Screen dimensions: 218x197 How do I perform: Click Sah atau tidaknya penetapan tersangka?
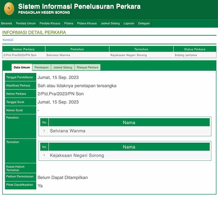point(77,85)
